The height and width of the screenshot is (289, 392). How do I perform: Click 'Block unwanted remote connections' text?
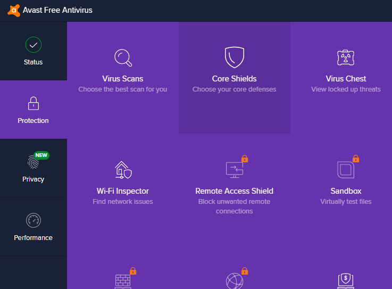coord(234,207)
